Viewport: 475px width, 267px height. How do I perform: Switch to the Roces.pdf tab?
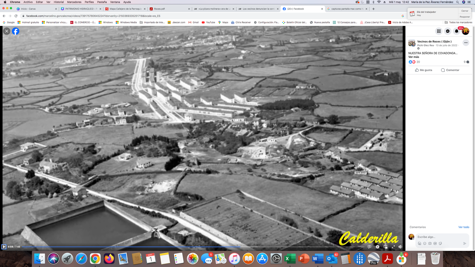(x=159, y=9)
